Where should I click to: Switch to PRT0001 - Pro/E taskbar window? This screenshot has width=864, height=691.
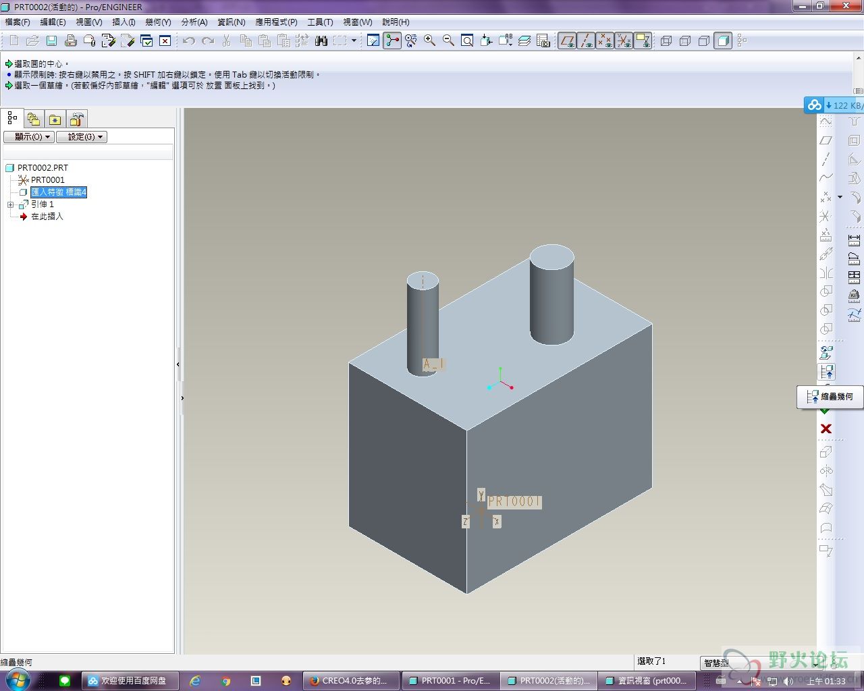pyautogui.click(x=450, y=681)
